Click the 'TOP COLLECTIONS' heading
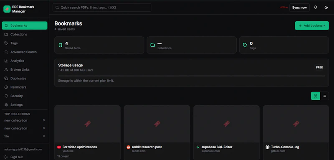The height and width of the screenshot is (160, 334). [x=17, y=114]
